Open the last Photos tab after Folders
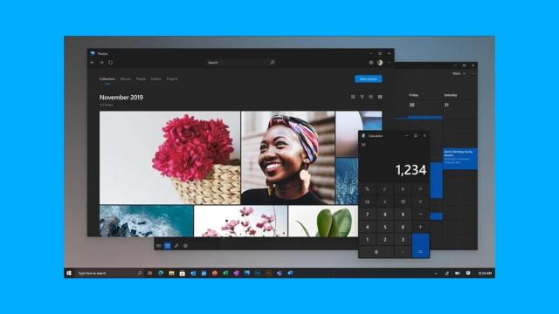 pyautogui.click(x=172, y=79)
